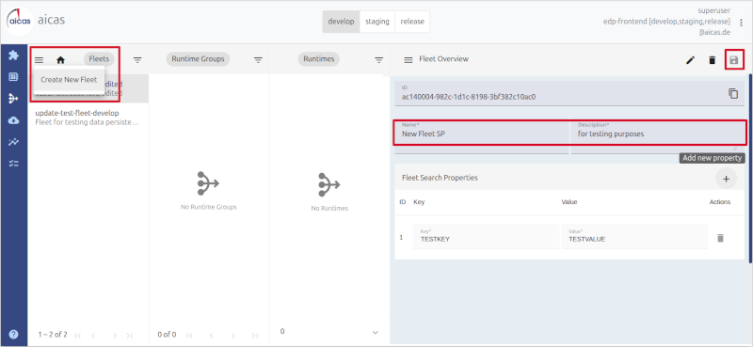The width and height of the screenshot is (753, 347).
Task: Delete the fleet with trash icon
Action: coord(713,60)
